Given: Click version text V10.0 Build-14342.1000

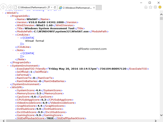Looking at the screenshot, I should click(46, 22).
